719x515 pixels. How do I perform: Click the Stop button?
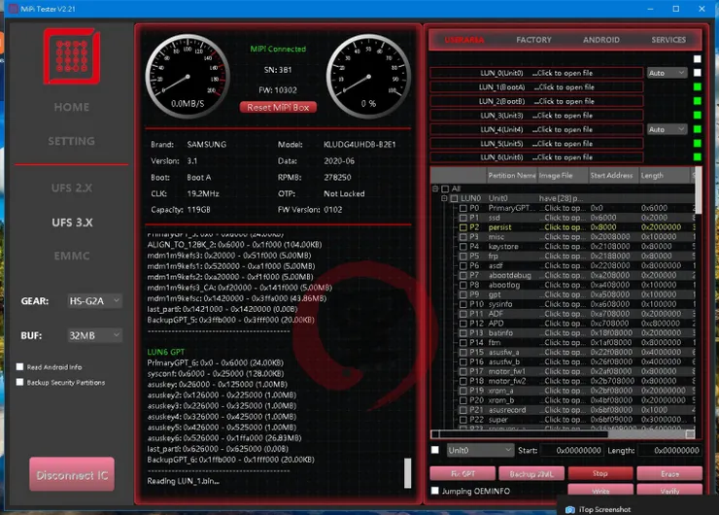point(600,473)
